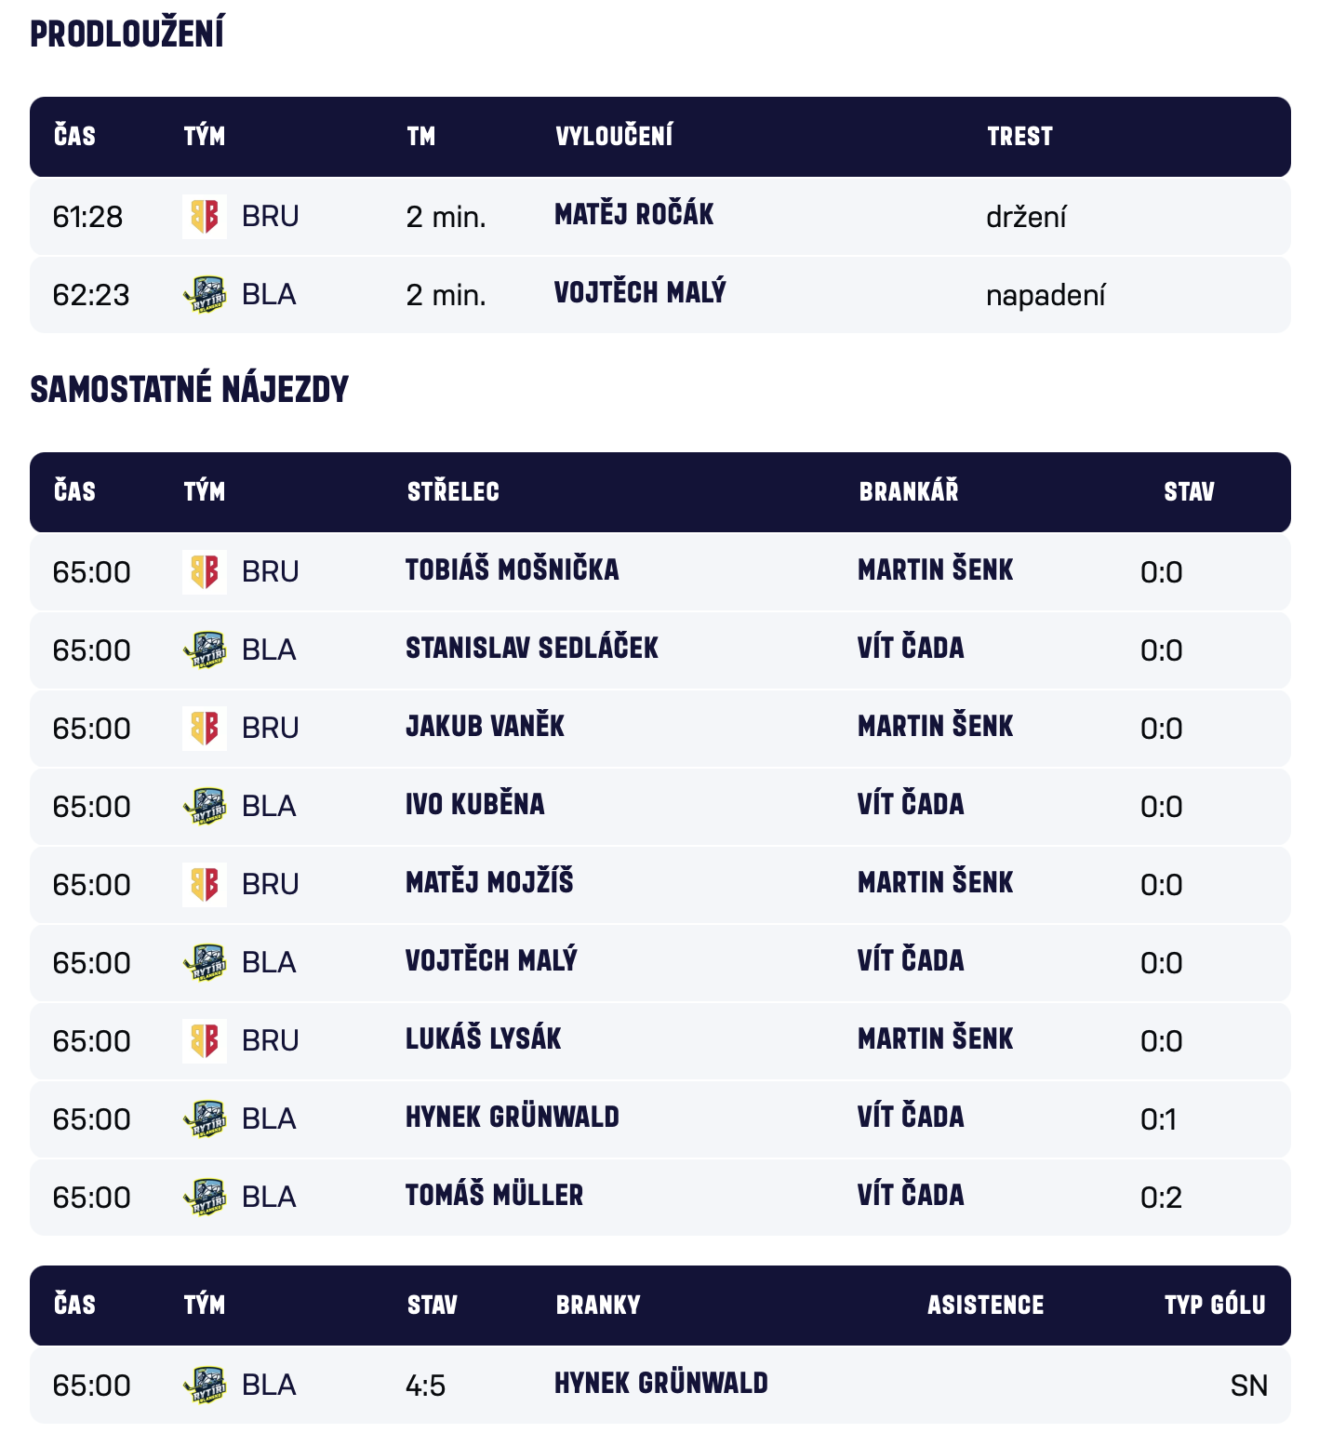Click the Vyloučení column header
This screenshot has width=1319, height=1433.
[614, 137]
